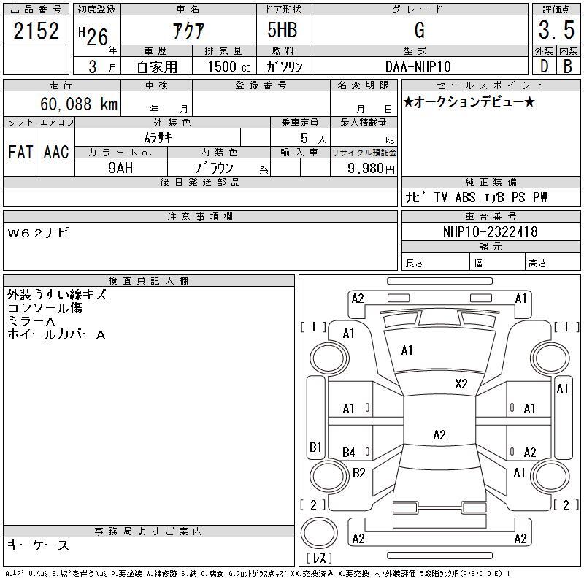Select the 高さ dimension field

pos(553,261)
